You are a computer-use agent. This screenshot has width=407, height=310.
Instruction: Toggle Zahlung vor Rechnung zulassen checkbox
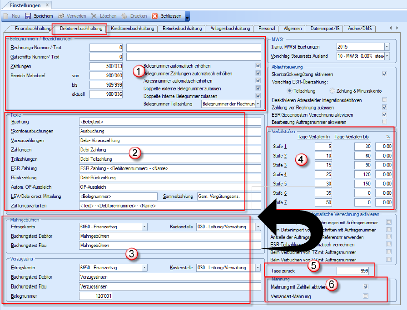(384, 107)
